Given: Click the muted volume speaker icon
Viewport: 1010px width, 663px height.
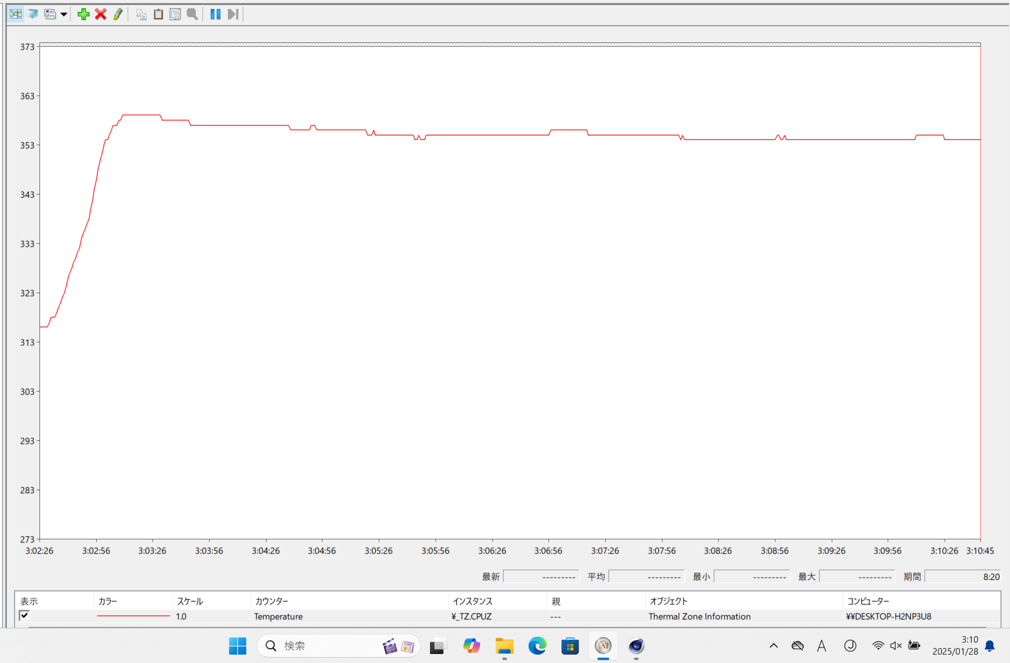Looking at the screenshot, I should [x=896, y=646].
